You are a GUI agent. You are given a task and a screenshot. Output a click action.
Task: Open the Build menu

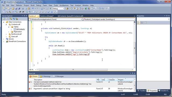tap(33, 5)
